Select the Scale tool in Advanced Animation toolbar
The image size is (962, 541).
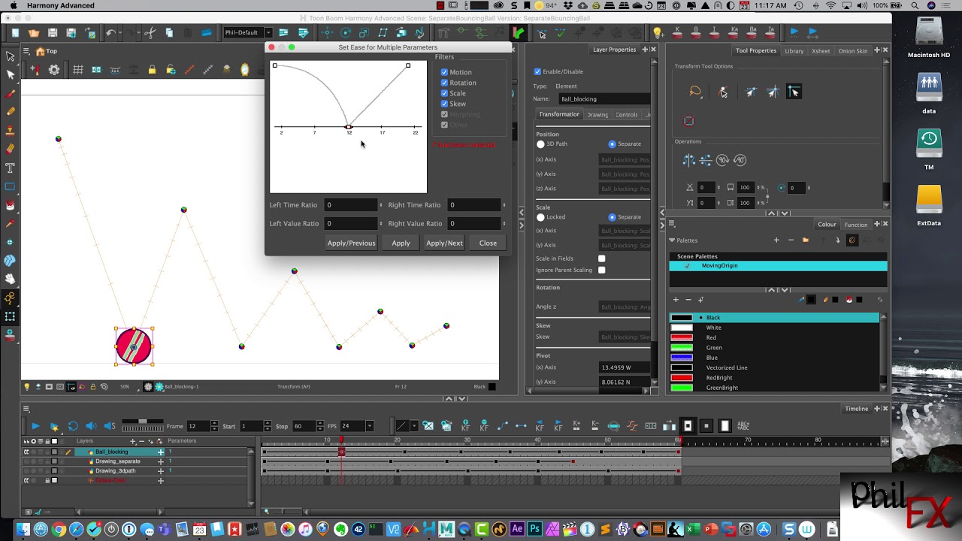coord(364,32)
